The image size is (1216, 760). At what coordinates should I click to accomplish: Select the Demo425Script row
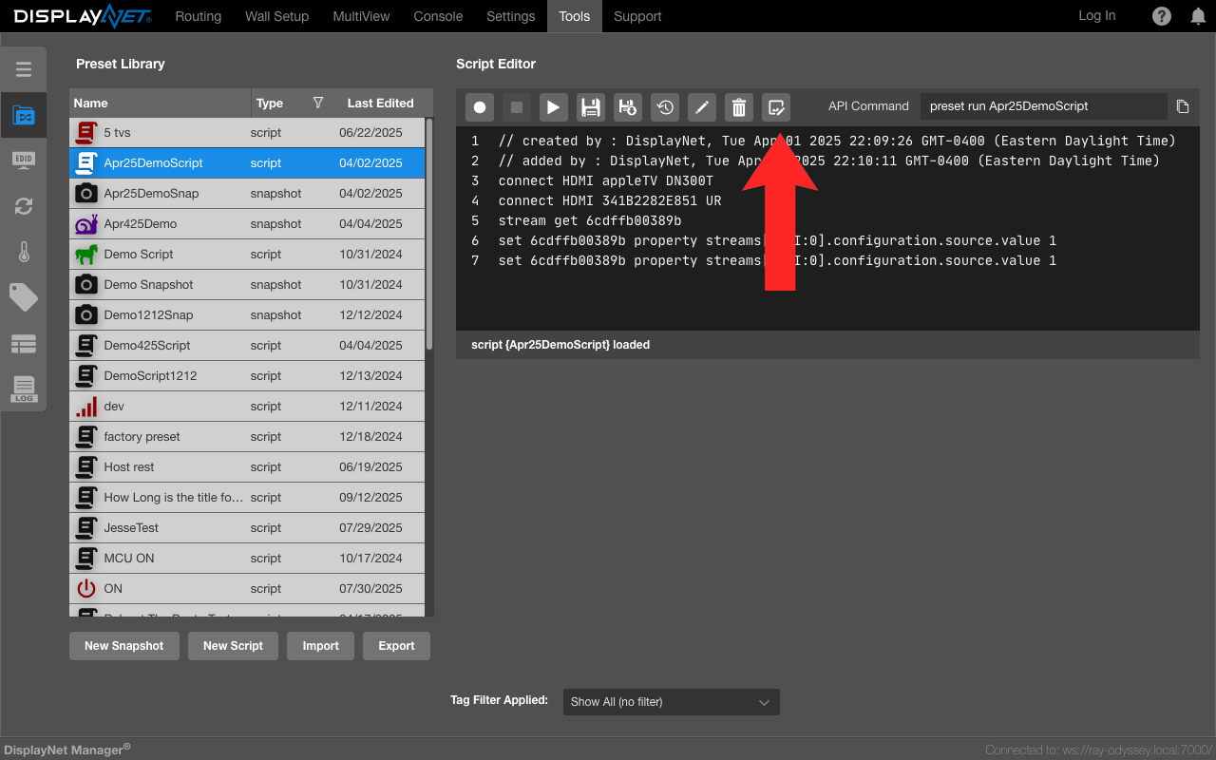247,346
